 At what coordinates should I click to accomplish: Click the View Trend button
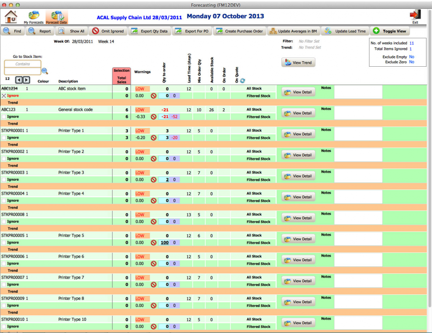click(298, 62)
